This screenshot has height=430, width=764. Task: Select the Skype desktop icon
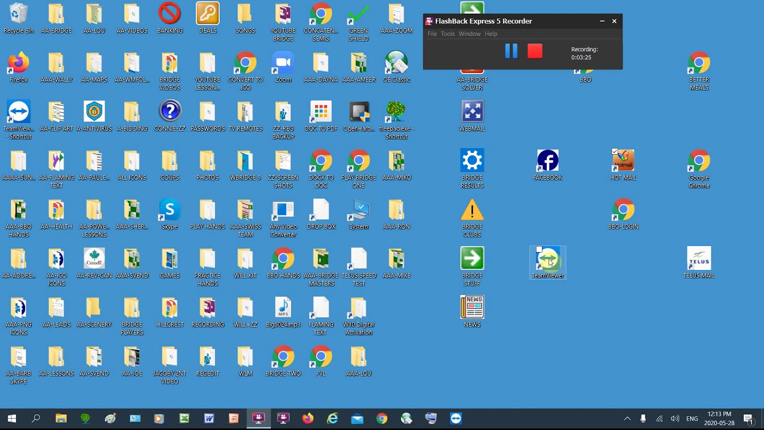170,214
